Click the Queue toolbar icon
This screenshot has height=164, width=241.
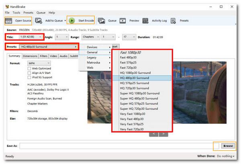click(x=102, y=20)
